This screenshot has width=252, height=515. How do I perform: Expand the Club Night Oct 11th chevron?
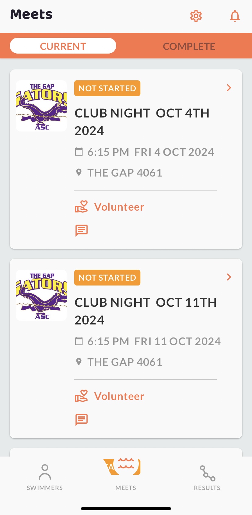coord(229,277)
